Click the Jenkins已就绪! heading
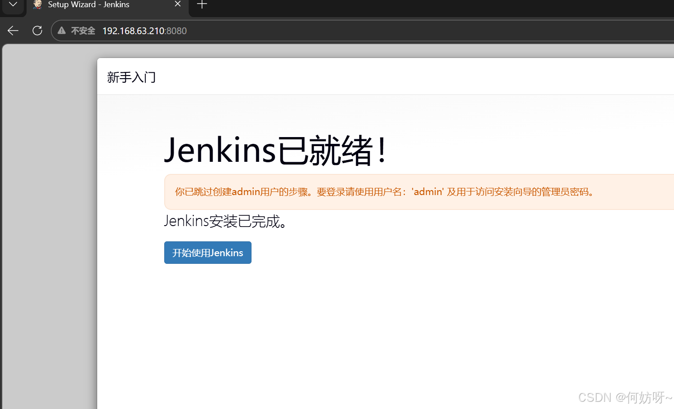This screenshot has width=674, height=409. point(275,150)
